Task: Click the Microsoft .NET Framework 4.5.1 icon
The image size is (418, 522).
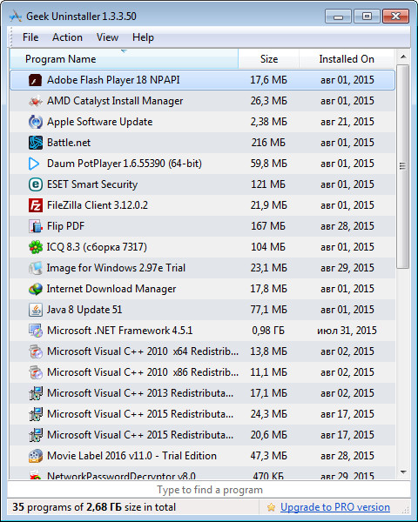Action: coord(36,331)
